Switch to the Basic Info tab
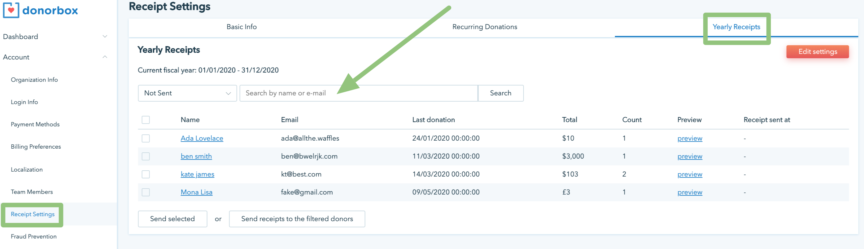 tap(242, 27)
